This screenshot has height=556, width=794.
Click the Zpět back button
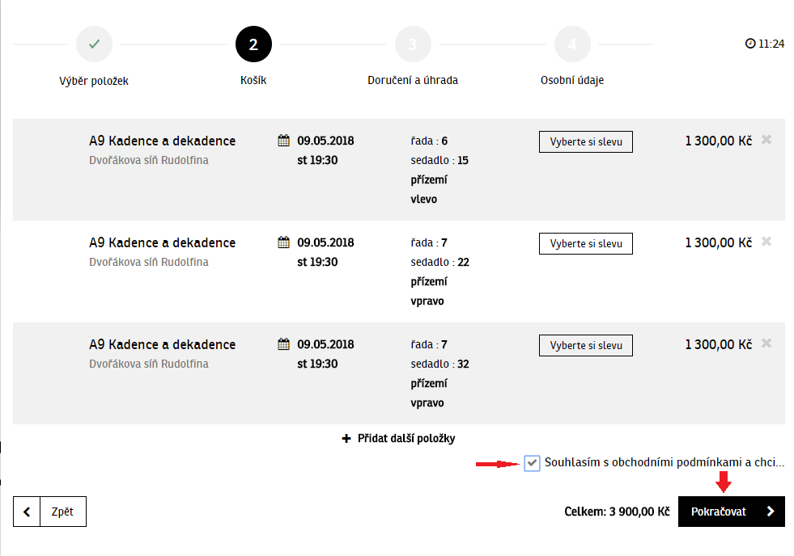pyautogui.click(x=50, y=512)
